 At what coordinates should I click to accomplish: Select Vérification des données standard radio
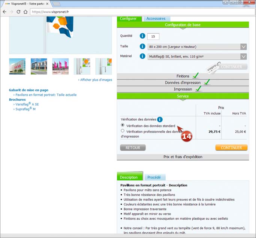123,125
